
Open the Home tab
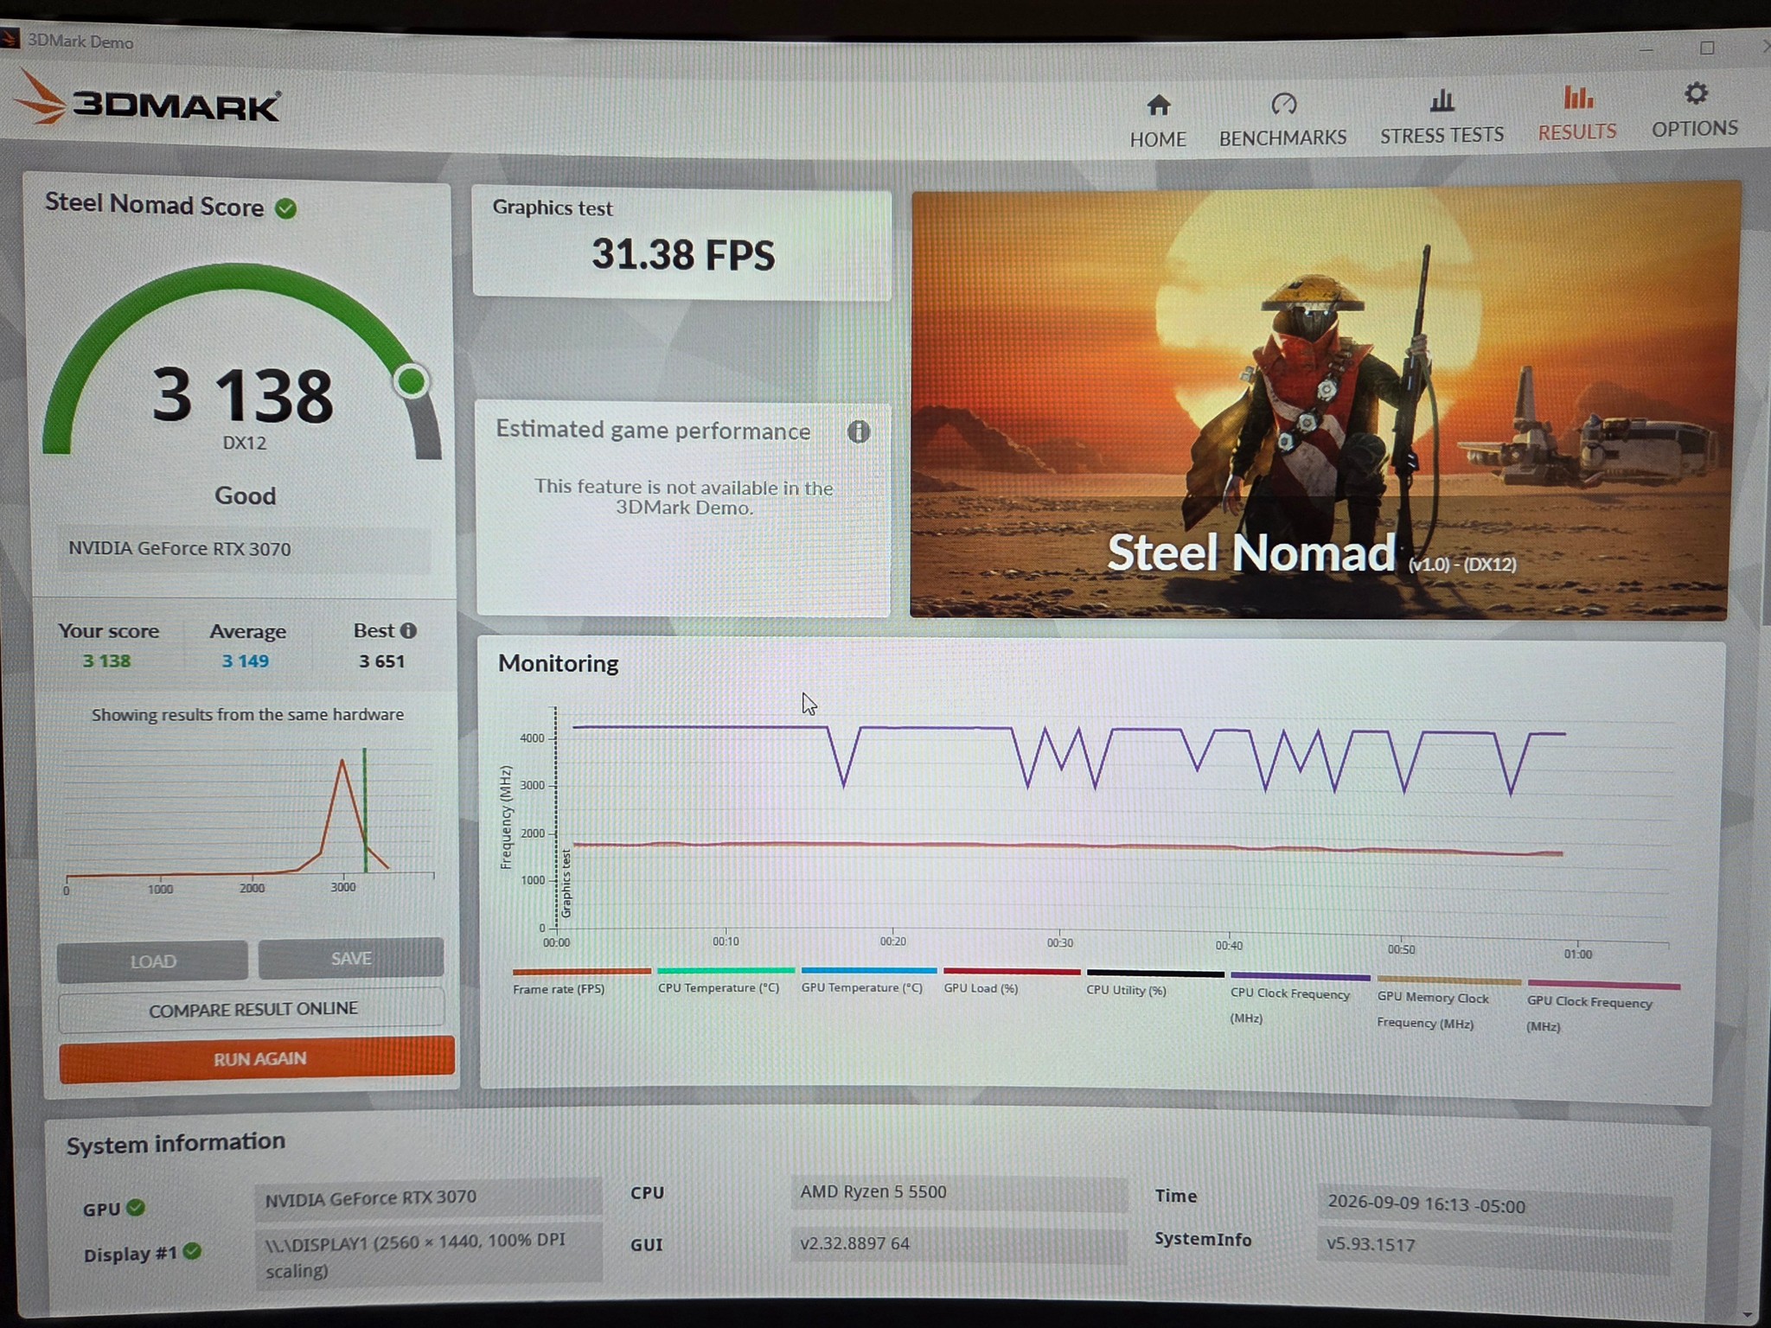pos(1158,120)
